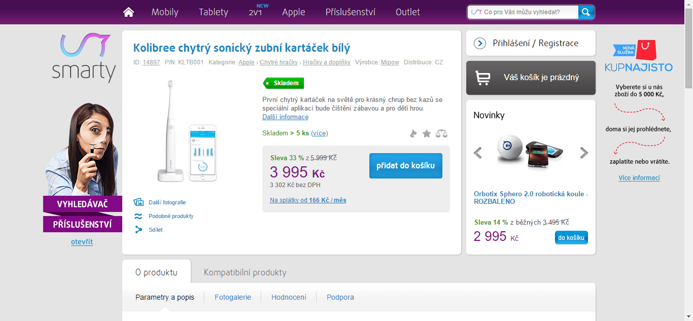
Task: Open the Příslušenství menu
Action: point(351,12)
